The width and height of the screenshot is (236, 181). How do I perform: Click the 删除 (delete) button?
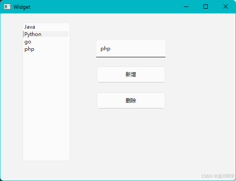[x=131, y=100]
